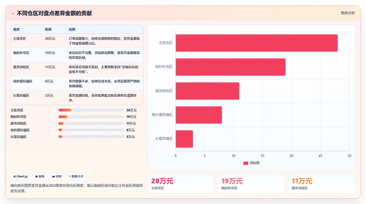This screenshot has height=204, width=366.
Task: Click the 高价值存储区 bar in chart
Action: tap(199, 115)
